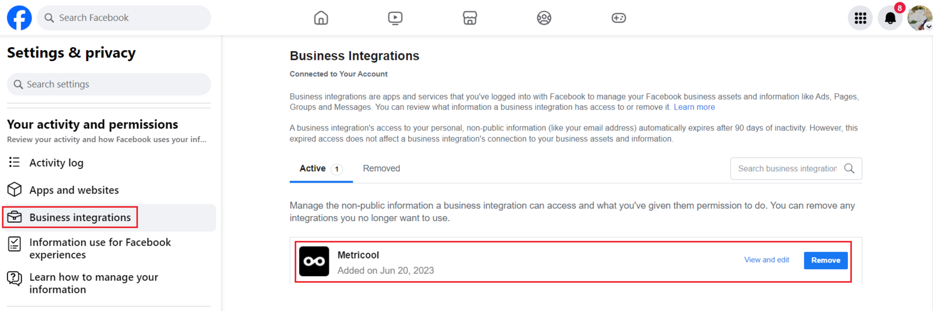Screen dimensions: 933x311
Task: Expand the profile account menu
Action: [920, 18]
